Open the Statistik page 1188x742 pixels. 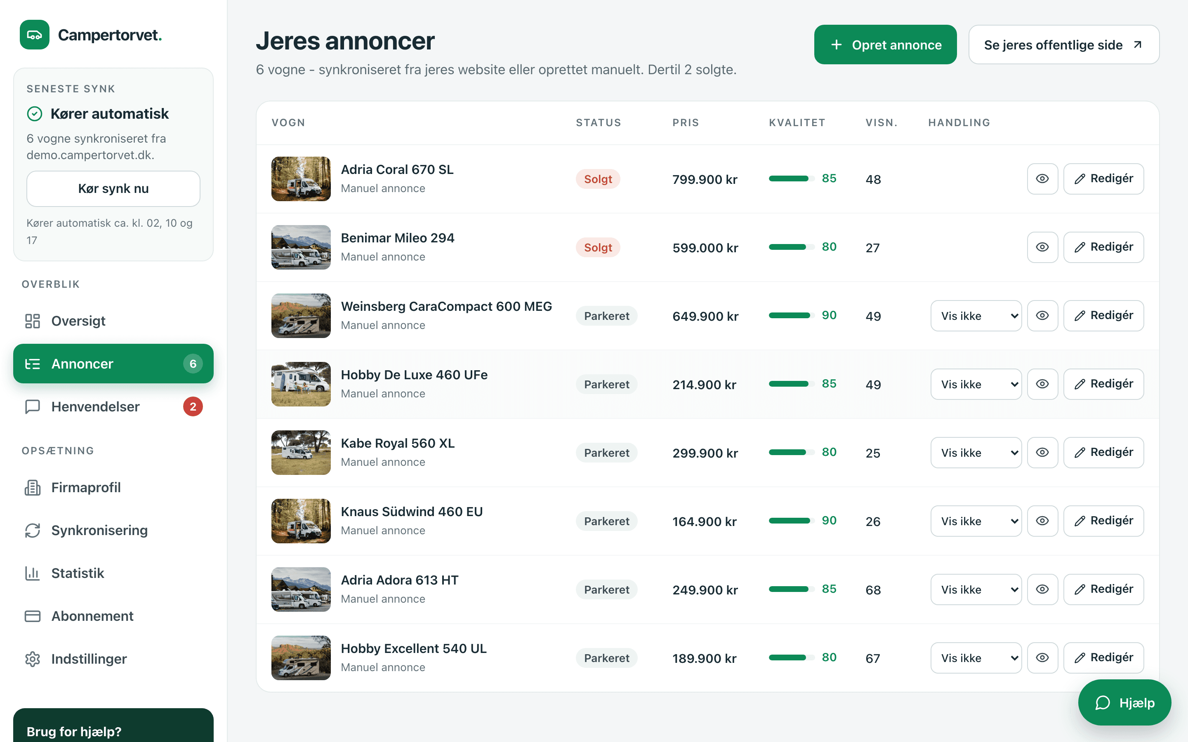(113, 573)
